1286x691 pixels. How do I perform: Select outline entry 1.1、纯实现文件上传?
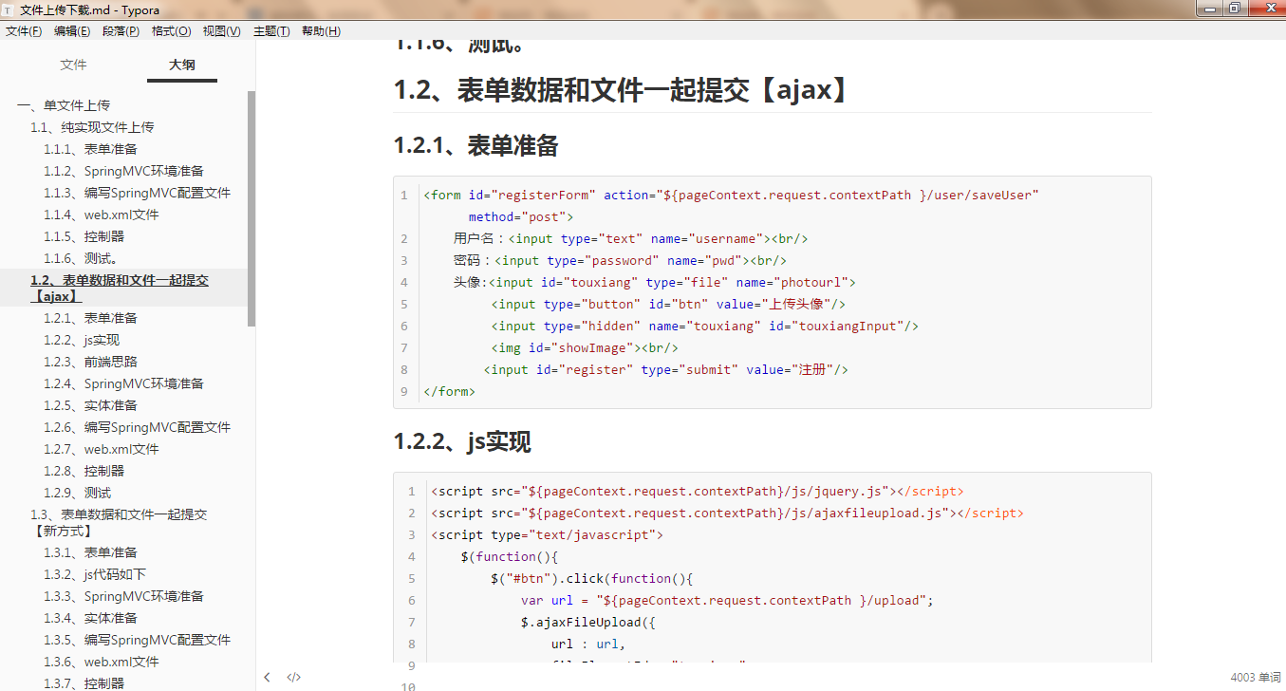tap(92, 127)
